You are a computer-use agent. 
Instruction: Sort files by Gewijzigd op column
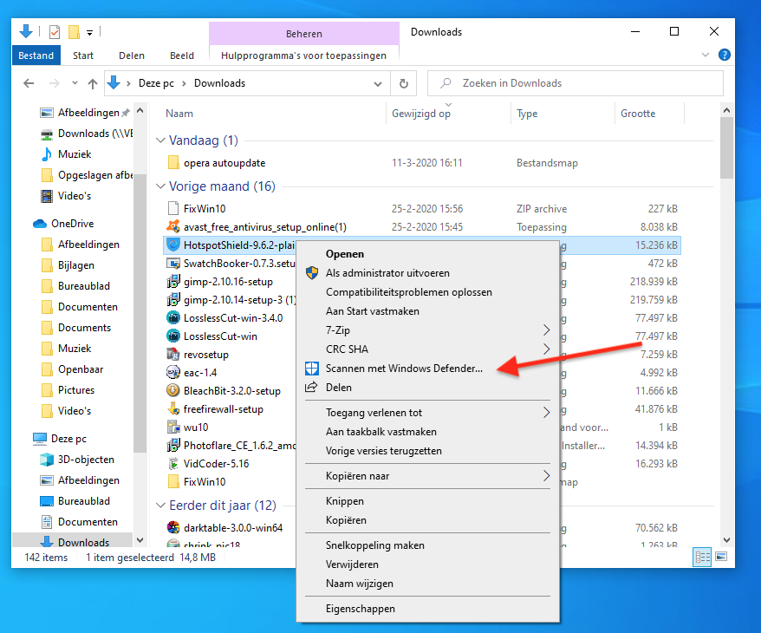pyautogui.click(x=421, y=114)
